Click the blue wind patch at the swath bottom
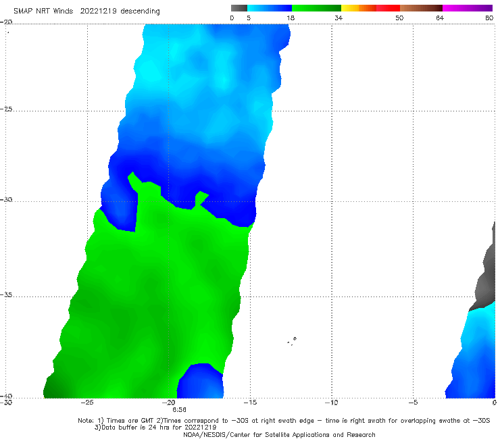Image resolution: width=500 pixels, height=439 pixels. point(200,381)
